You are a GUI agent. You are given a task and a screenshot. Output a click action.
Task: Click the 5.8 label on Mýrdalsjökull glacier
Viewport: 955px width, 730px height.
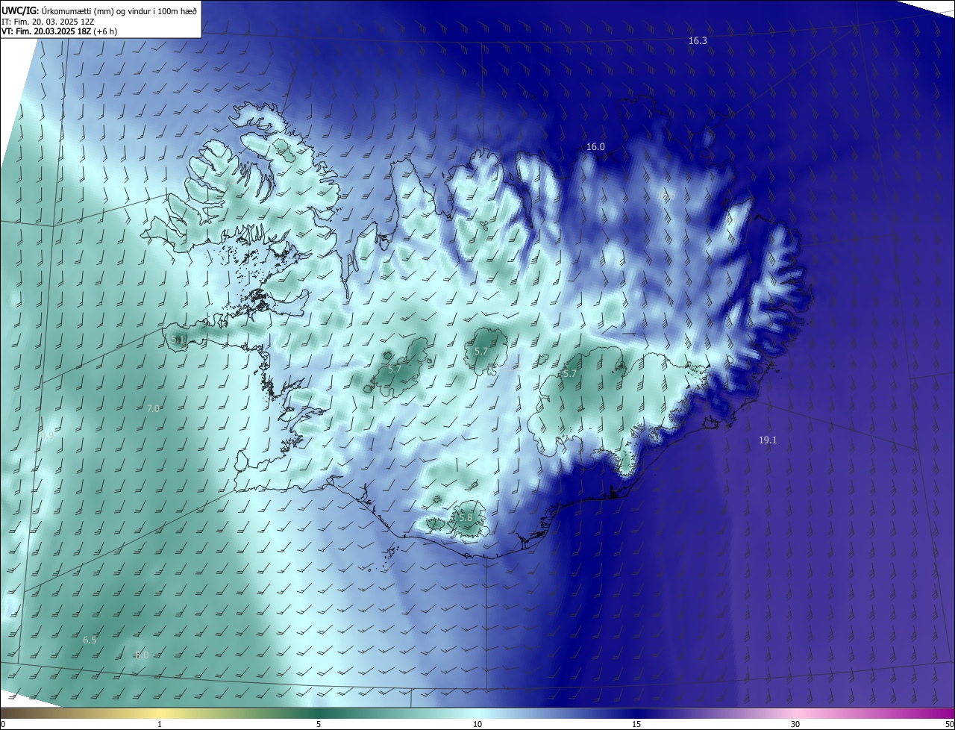pyautogui.click(x=466, y=518)
